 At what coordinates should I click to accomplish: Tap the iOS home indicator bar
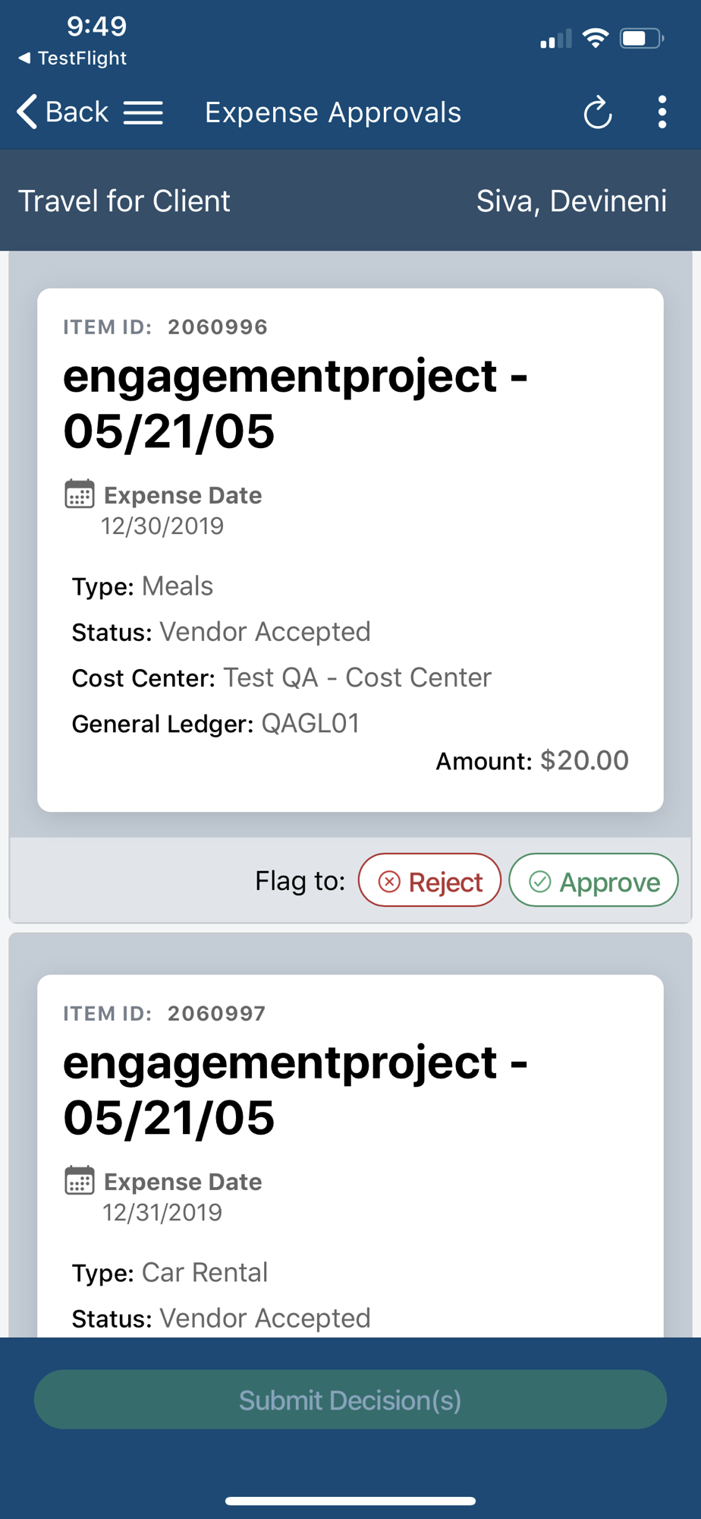click(x=350, y=1501)
